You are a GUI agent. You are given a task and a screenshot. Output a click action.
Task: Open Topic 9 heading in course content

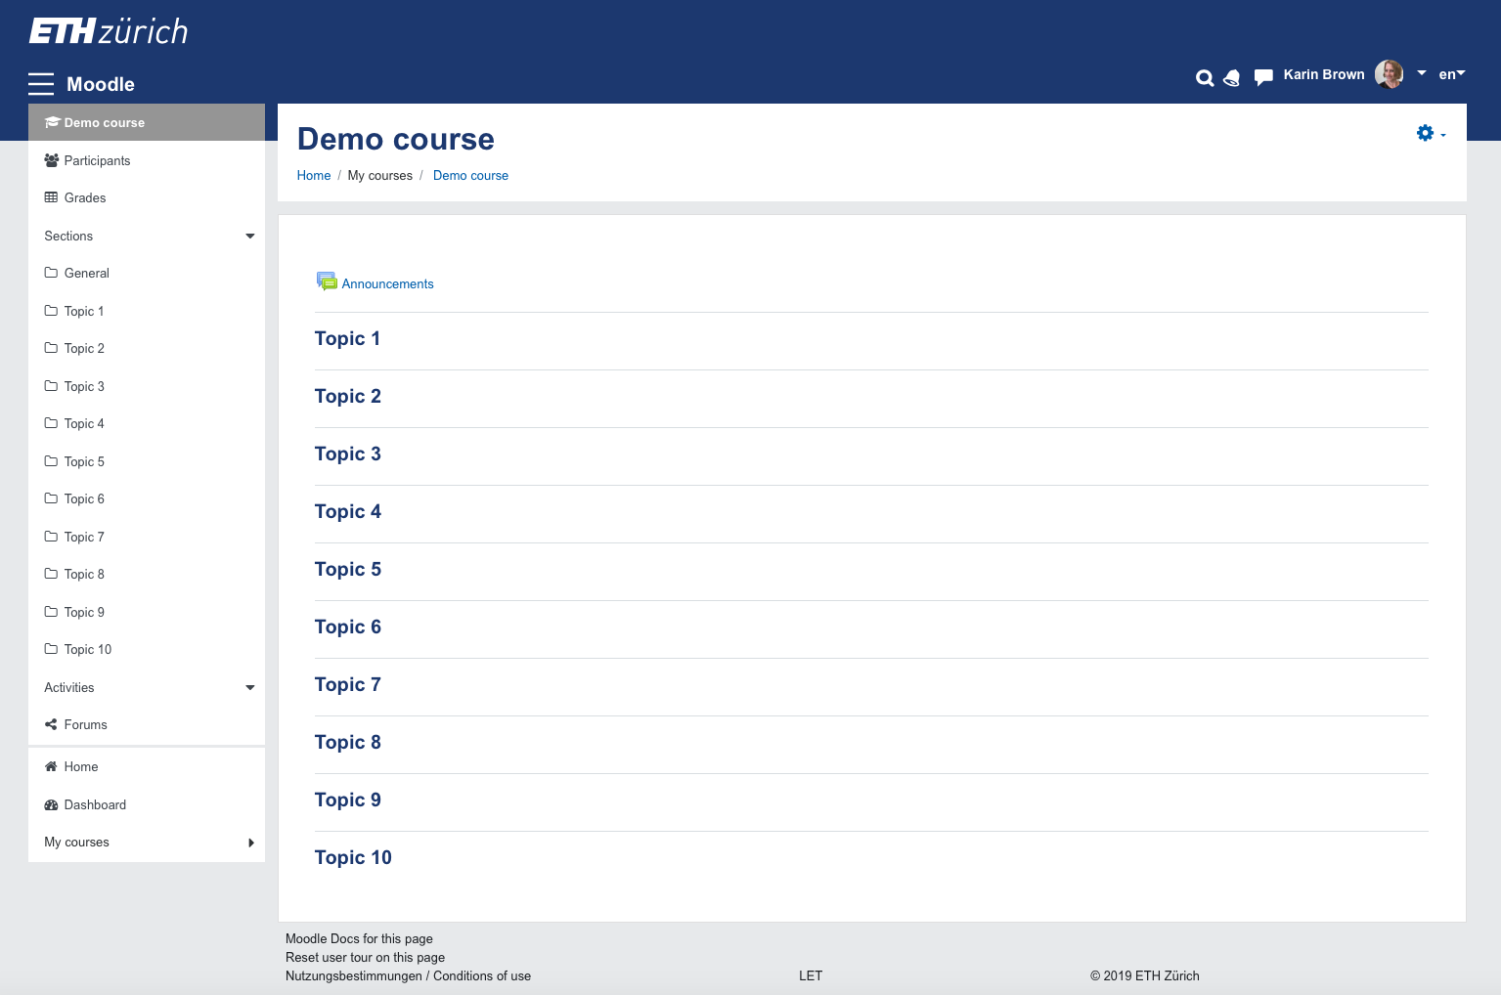348,800
